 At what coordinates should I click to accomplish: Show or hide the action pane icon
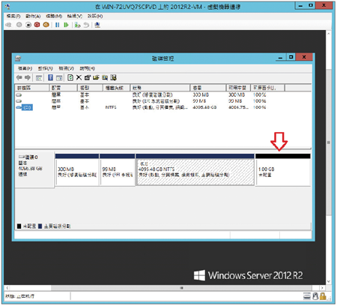[59, 78]
